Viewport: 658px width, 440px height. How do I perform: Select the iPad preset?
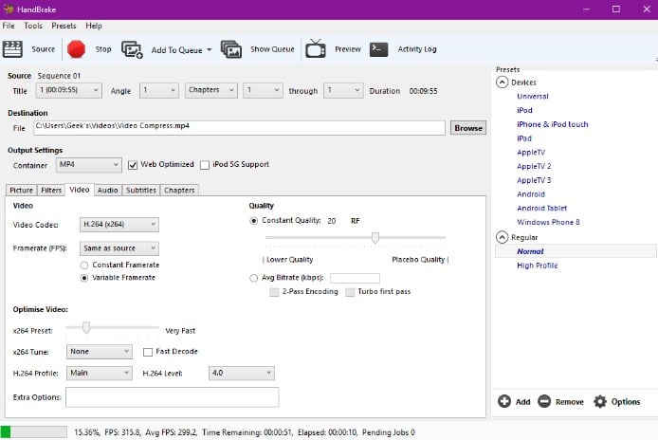point(524,138)
